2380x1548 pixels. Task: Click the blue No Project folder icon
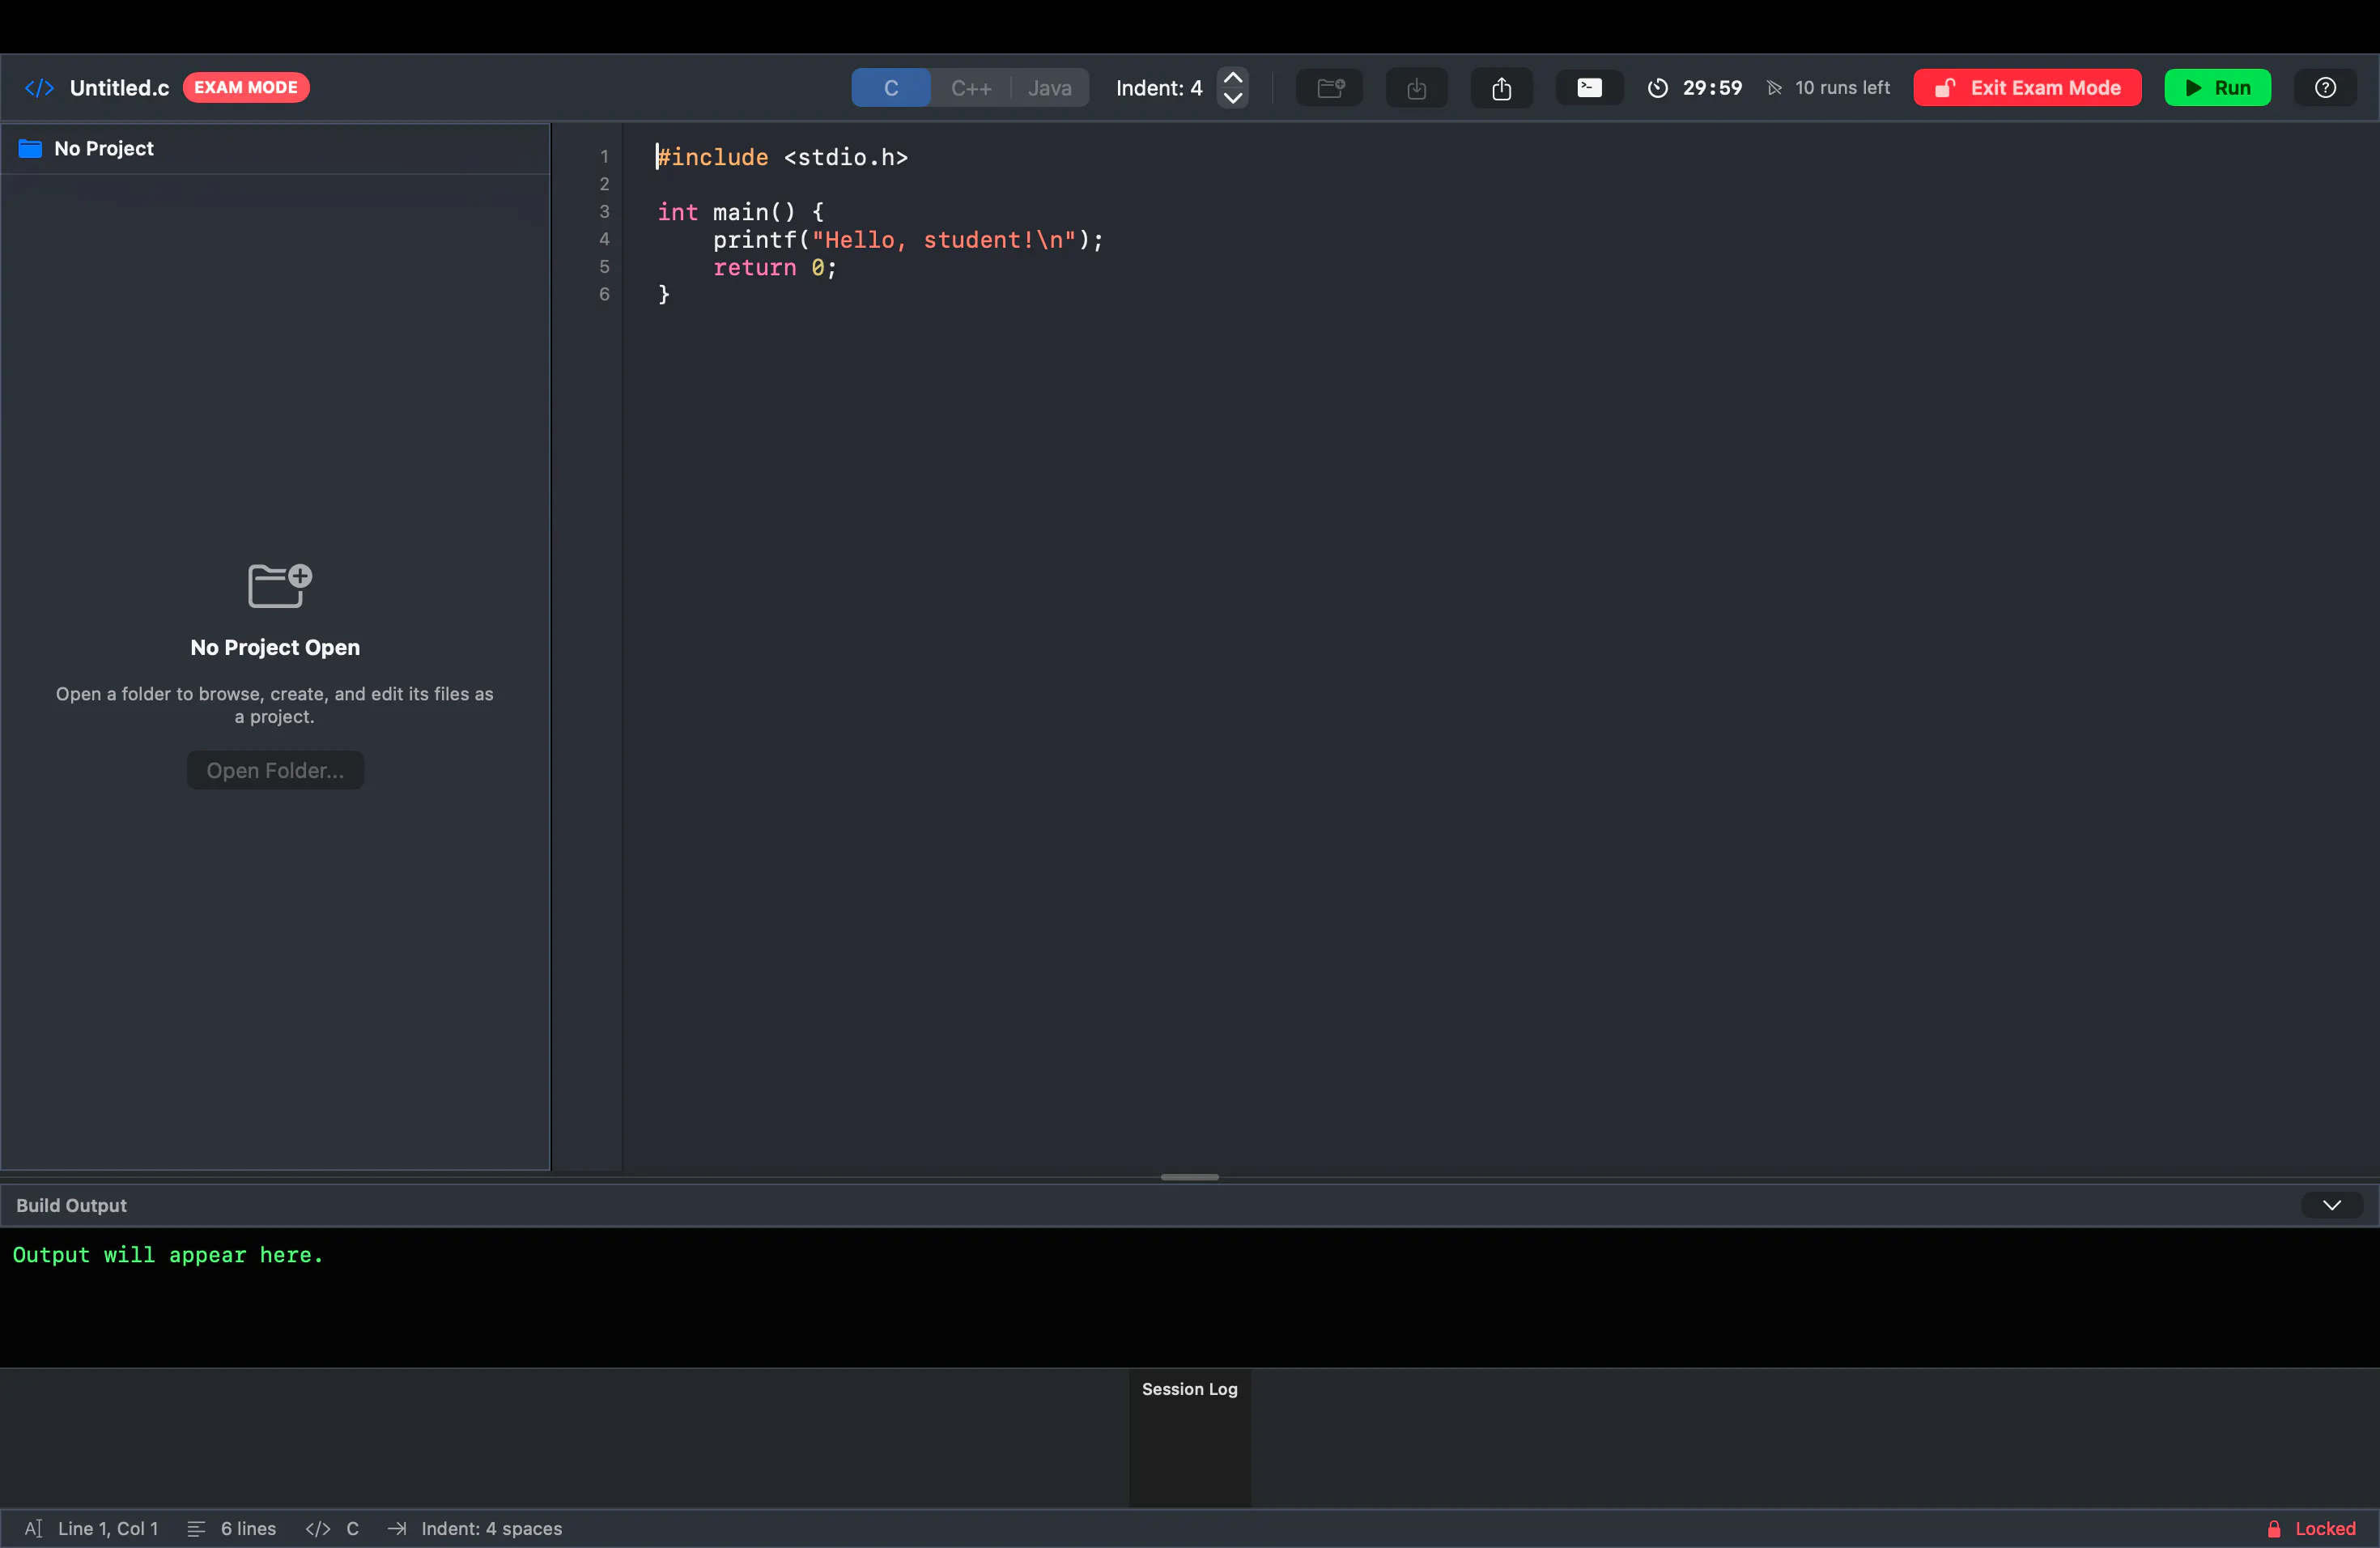click(x=30, y=149)
